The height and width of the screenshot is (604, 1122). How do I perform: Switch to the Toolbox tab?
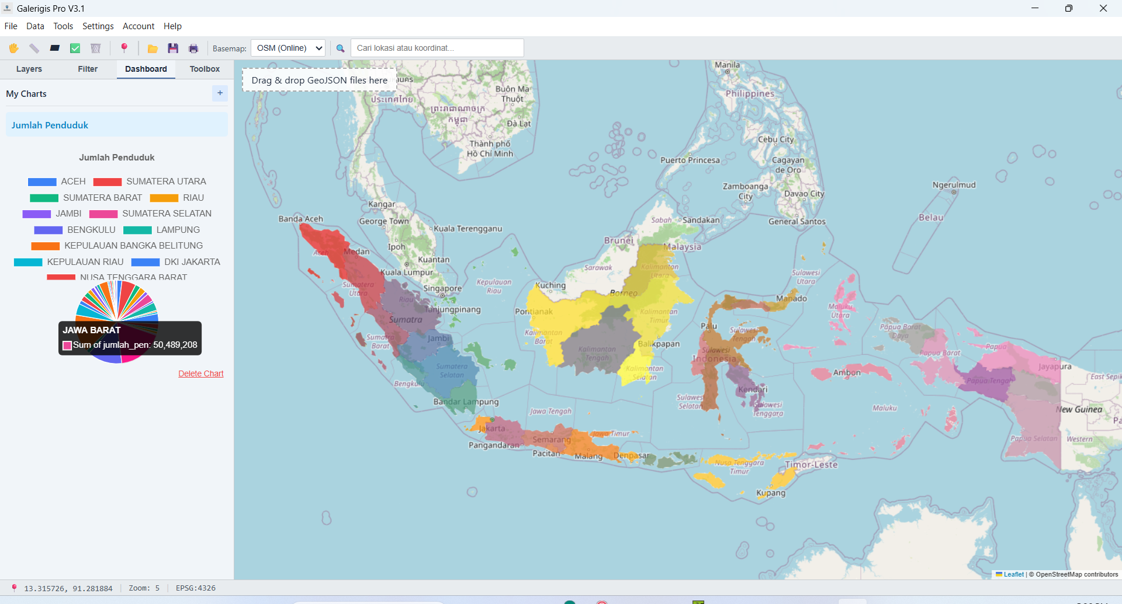204,69
